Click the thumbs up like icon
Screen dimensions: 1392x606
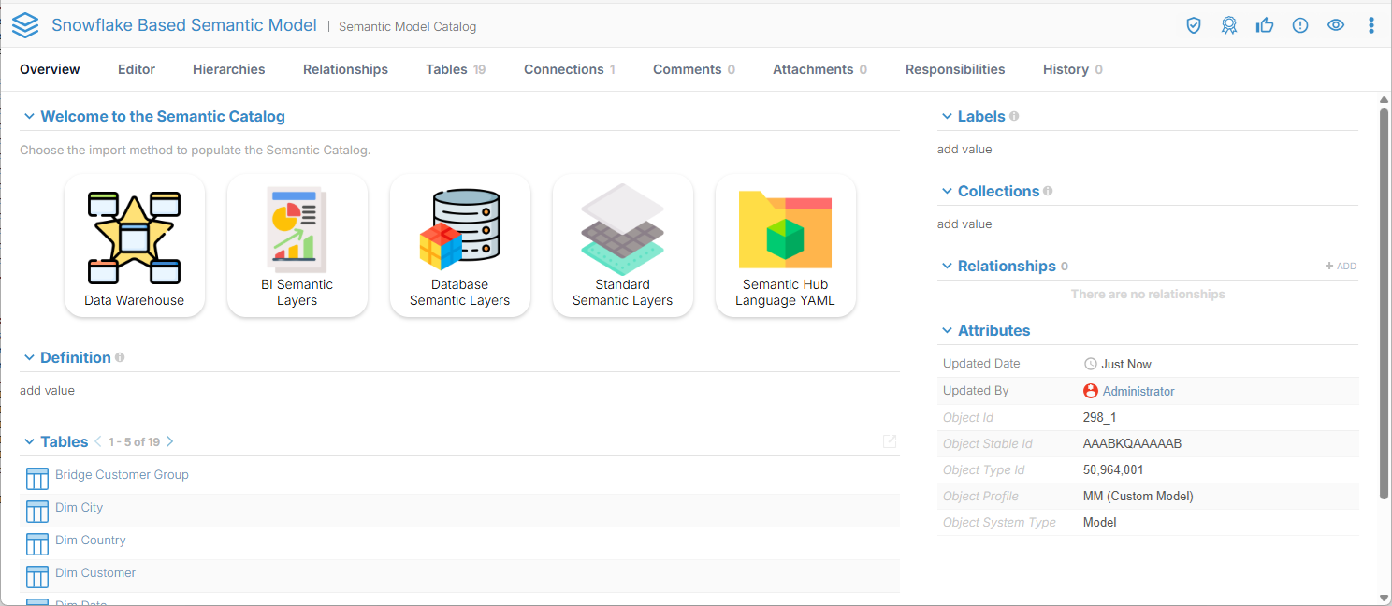(x=1265, y=25)
